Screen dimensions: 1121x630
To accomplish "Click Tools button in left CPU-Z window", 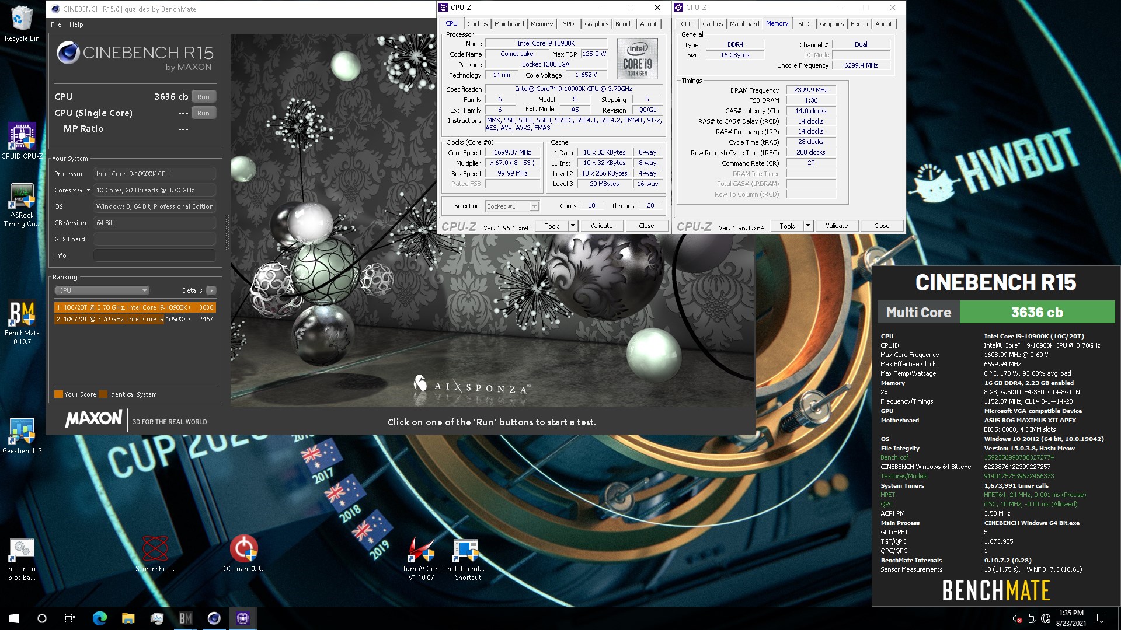I will click(552, 226).
